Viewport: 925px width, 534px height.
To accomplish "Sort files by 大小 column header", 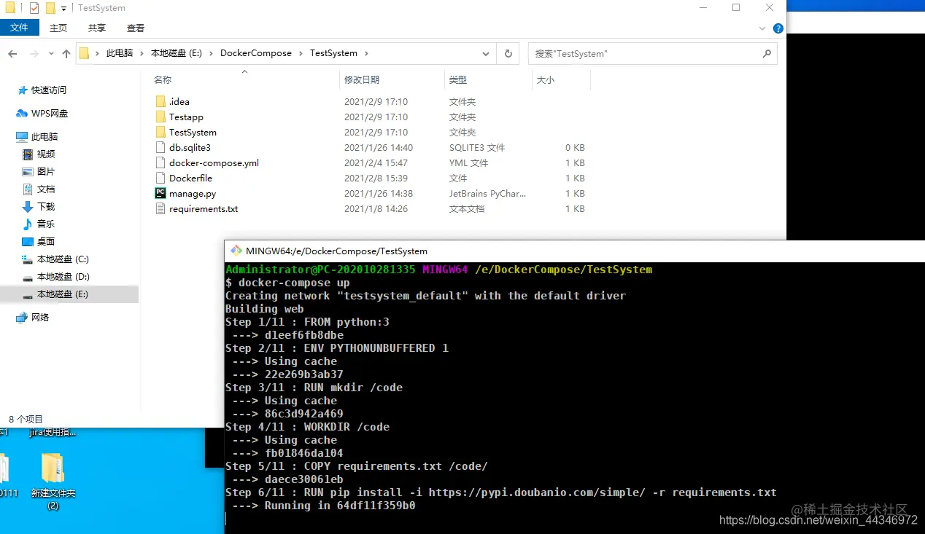I will click(x=545, y=80).
